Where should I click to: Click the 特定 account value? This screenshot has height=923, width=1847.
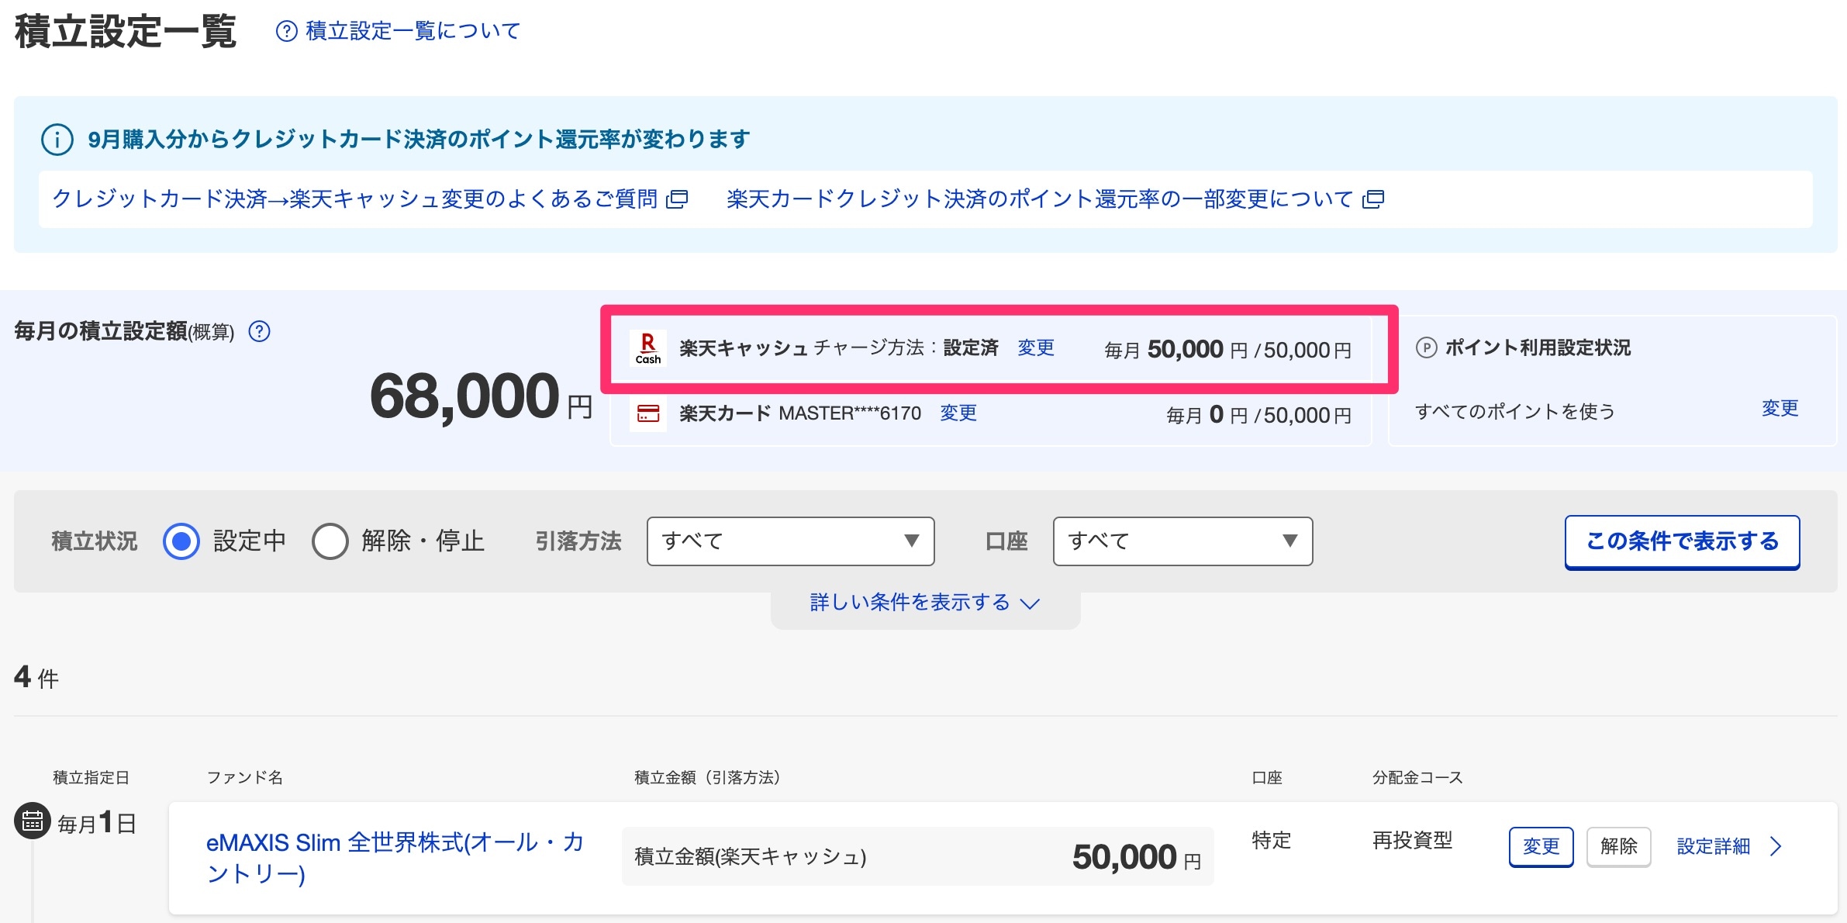point(1271,841)
